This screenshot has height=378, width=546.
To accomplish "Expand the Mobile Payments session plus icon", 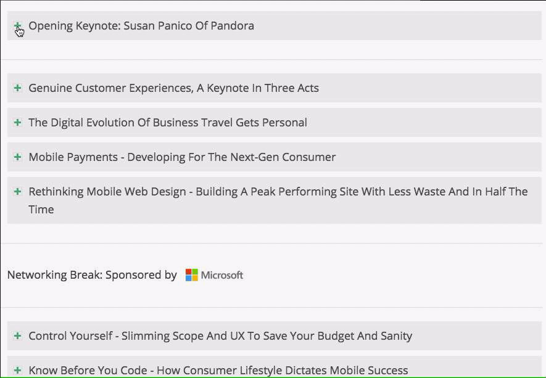I will coord(17,157).
